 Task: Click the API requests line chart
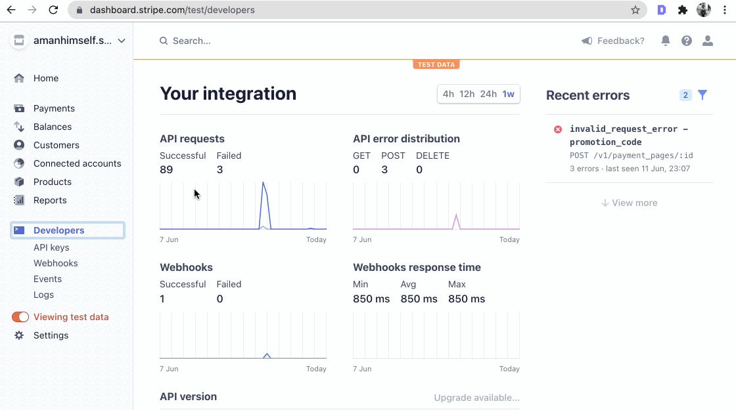pyautogui.click(x=243, y=206)
